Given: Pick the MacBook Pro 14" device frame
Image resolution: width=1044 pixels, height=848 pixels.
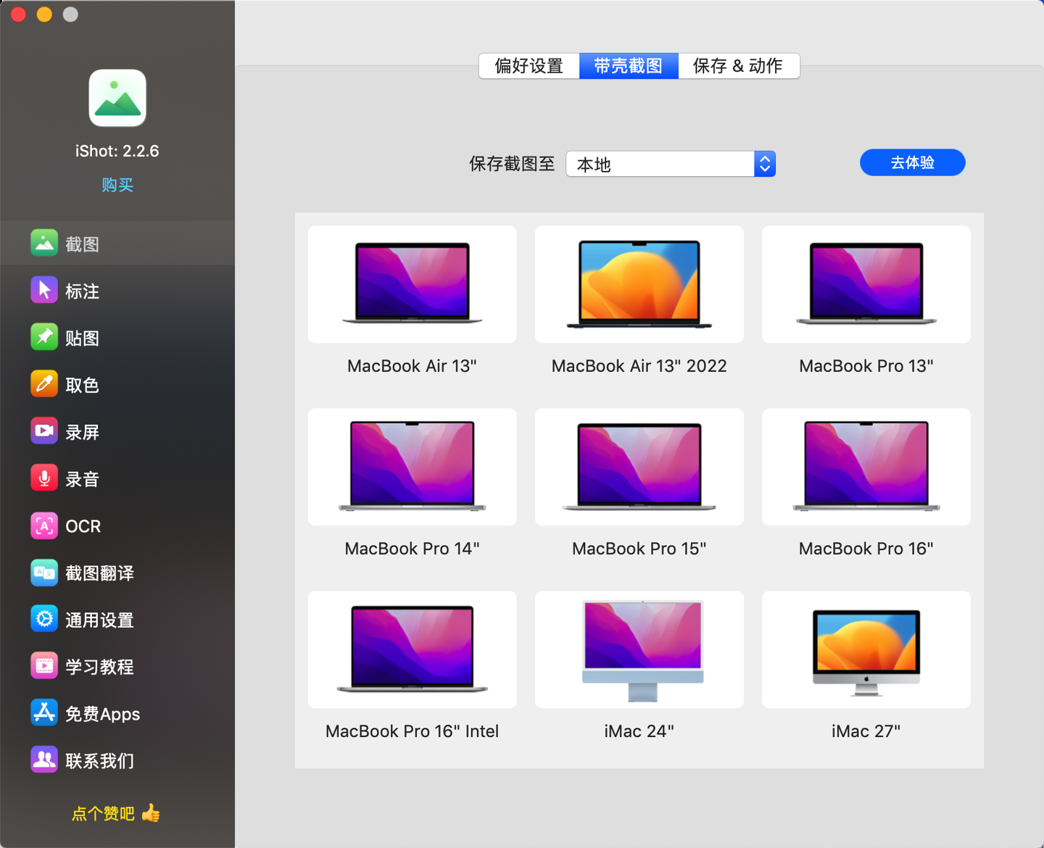Looking at the screenshot, I should (413, 467).
